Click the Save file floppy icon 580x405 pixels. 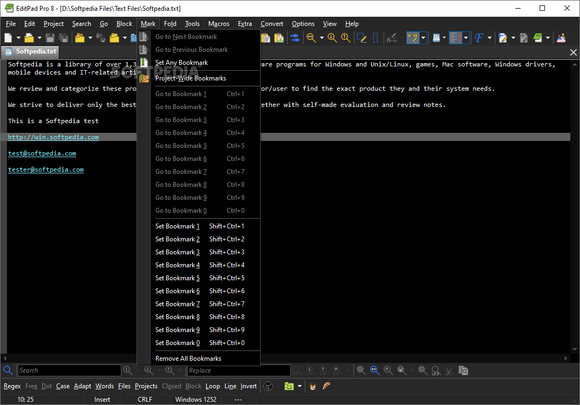coord(50,38)
